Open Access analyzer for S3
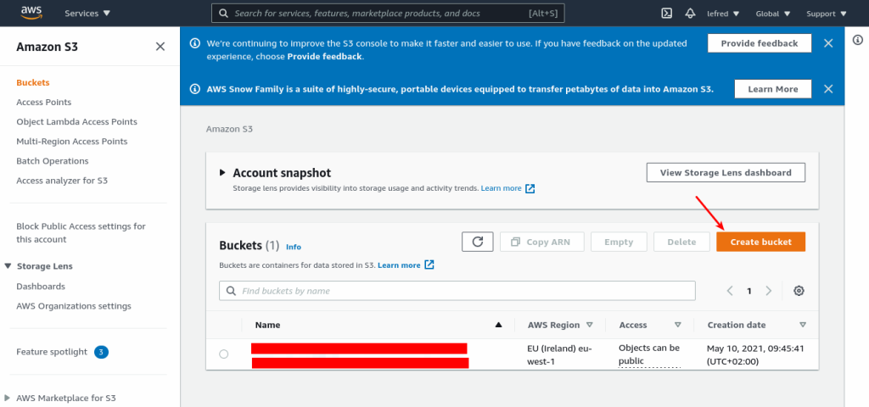The height and width of the screenshot is (407, 869). (x=62, y=181)
